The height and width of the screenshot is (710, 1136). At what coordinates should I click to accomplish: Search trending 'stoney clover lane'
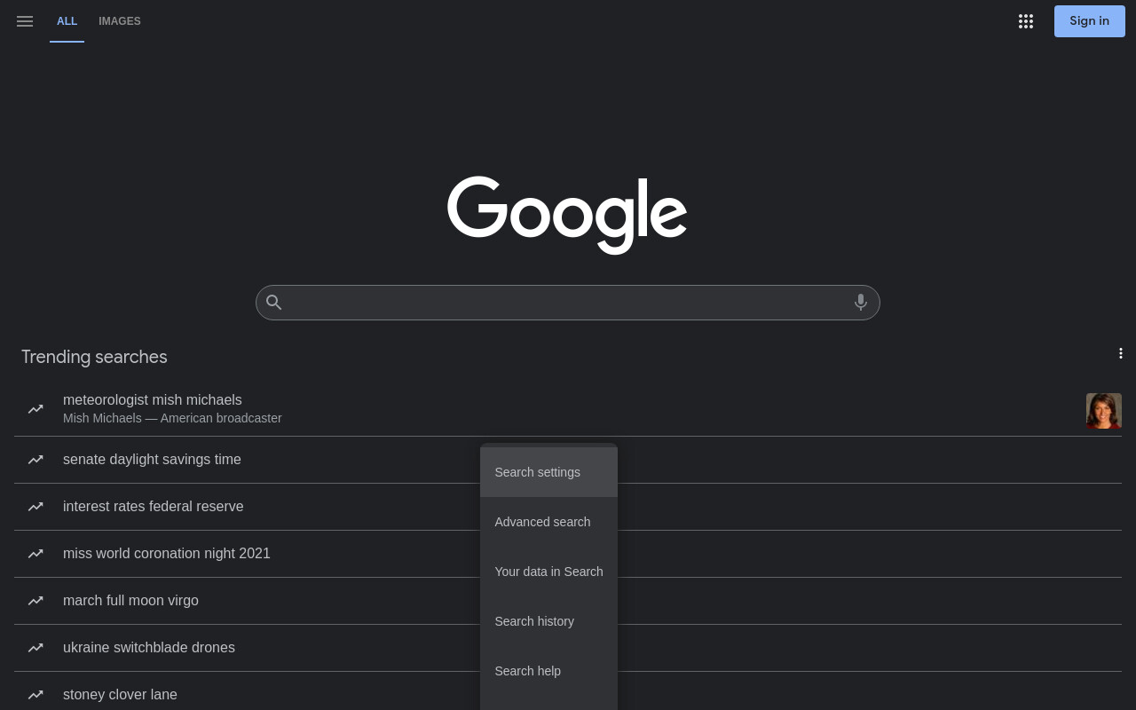coord(120,695)
